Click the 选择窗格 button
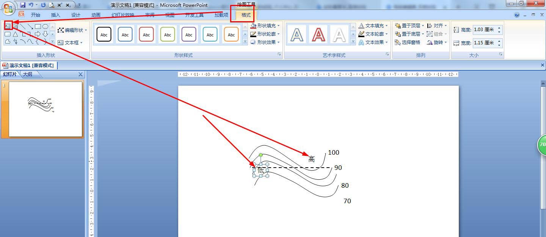Screen dimensions: 546x237 click(x=408, y=42)
